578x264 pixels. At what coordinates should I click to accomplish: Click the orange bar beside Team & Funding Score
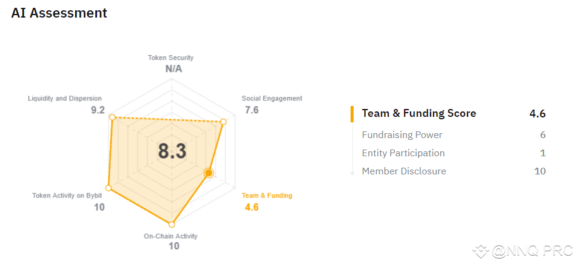coord(352,113)
